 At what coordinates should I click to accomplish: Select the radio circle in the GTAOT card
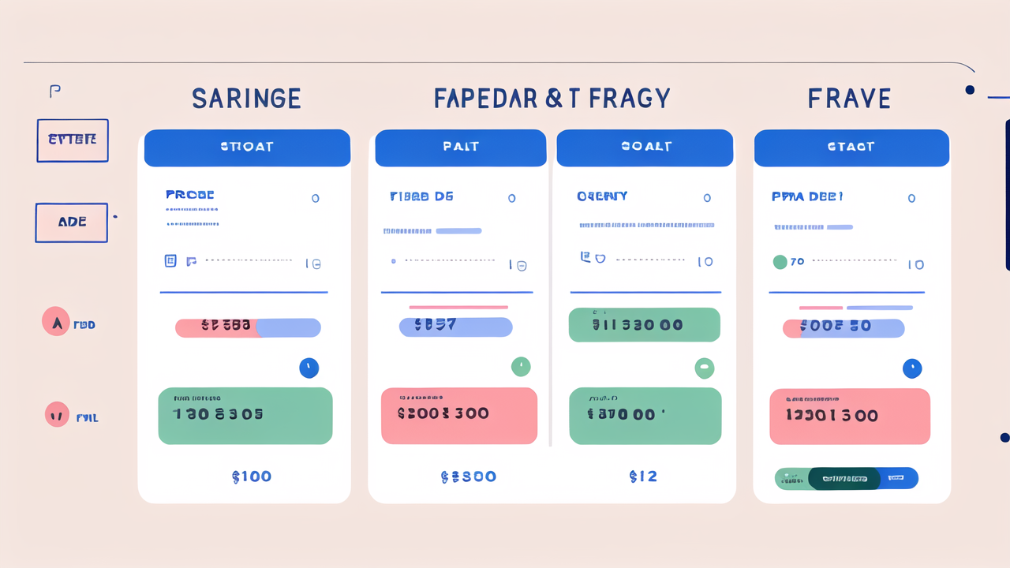click(x=911, y=198)
